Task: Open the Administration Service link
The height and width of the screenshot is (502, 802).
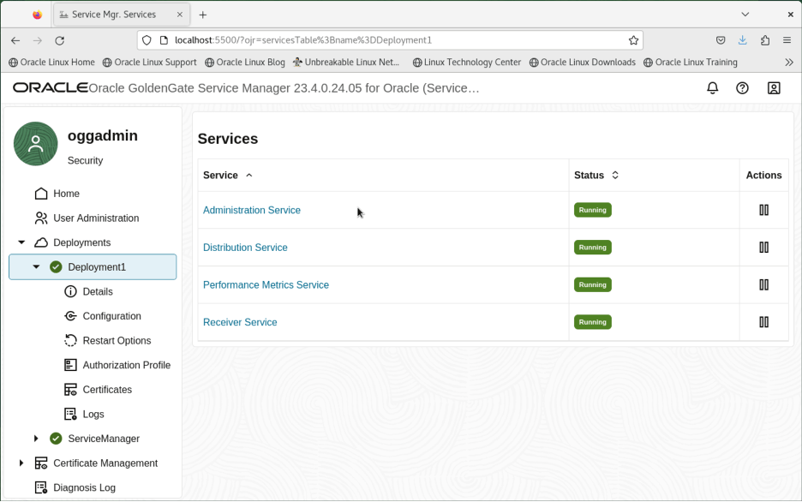Action: 252,210
